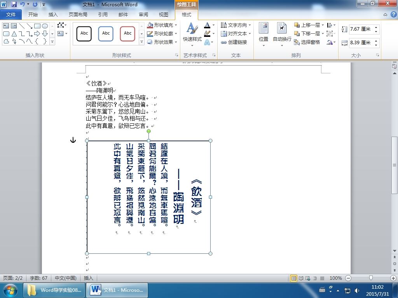Switch to Print Layout view in status bar
The height and width of the screenshot is (298, 398).
tap(294, 278)
